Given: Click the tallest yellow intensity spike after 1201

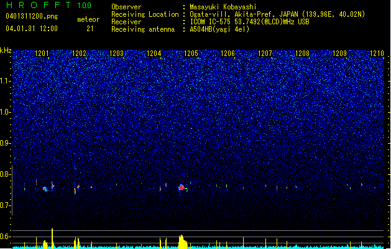Looking at the screenshot, I should click(x=52, y=238).
